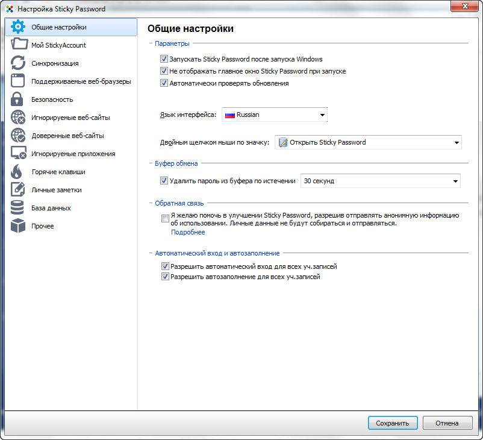Select Общие настройки in the sidebar
Image resolution: width=483 pixels, height=440 pixels.
(71, 27)
